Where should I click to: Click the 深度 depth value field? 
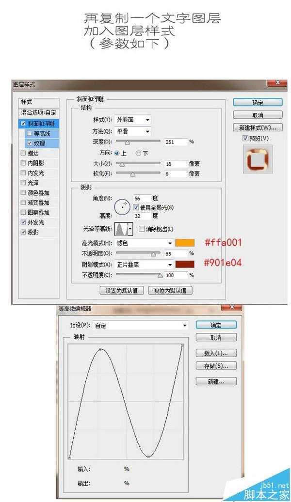[x=176, y=142]
